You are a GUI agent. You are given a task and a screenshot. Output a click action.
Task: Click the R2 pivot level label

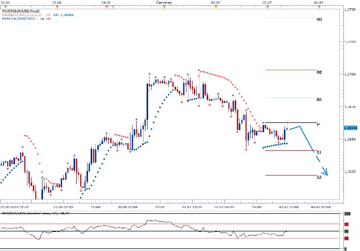point(319,72)
